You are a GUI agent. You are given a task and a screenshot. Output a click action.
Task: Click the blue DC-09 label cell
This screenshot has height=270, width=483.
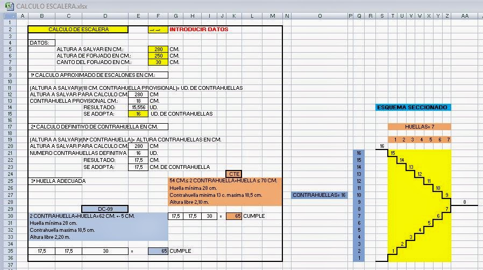click(105, 209)
